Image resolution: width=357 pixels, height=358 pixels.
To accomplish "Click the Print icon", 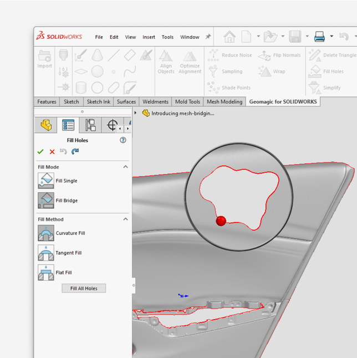I will tap(319, 37).
